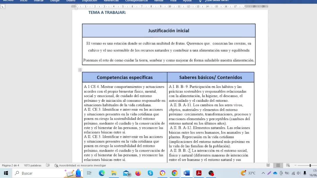Click the lightbulb Tell Me icon
The height and width of the screenshot is (178, 317).
(200, 1)
